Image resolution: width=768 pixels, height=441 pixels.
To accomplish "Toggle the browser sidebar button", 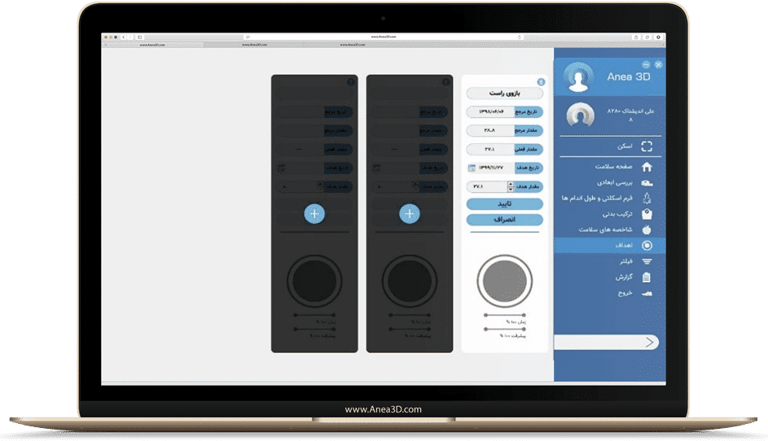I will (139, 37).
